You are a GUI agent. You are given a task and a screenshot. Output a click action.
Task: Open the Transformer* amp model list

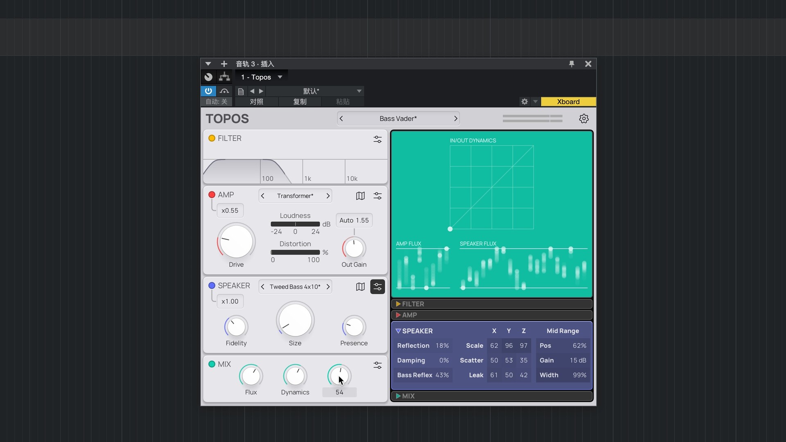(x=295, y=196)
